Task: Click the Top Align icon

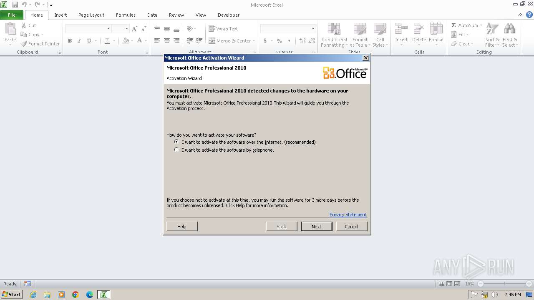Action: [157, 29]
